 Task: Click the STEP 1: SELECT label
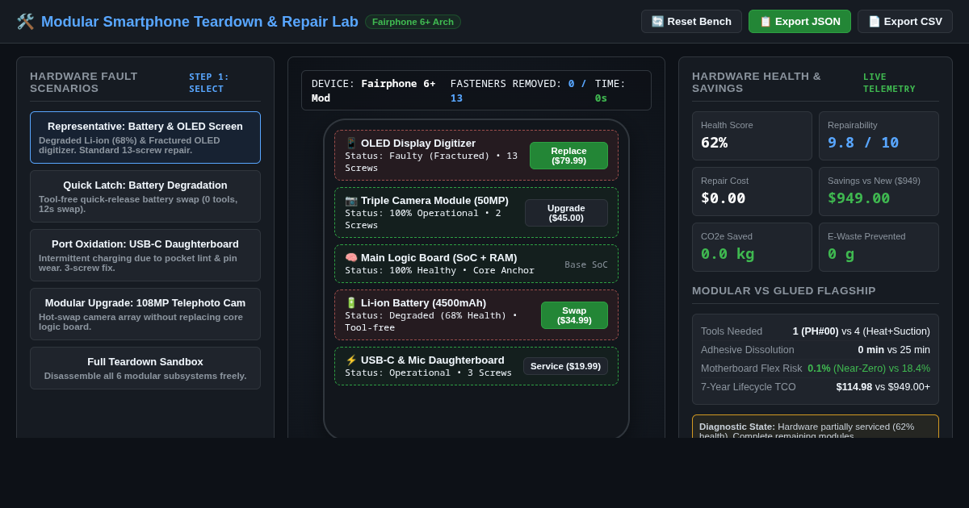(x=209, y=83)
